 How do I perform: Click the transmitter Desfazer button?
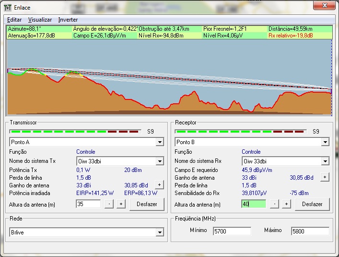[x=146, y=204]
